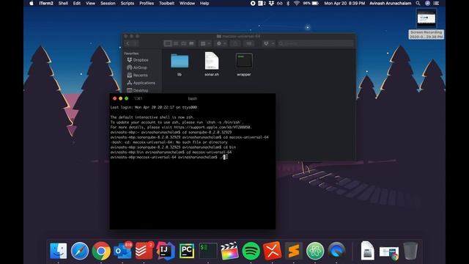Open the Apple menu
This screenshot has height=264, width=469.
[32, 3]
